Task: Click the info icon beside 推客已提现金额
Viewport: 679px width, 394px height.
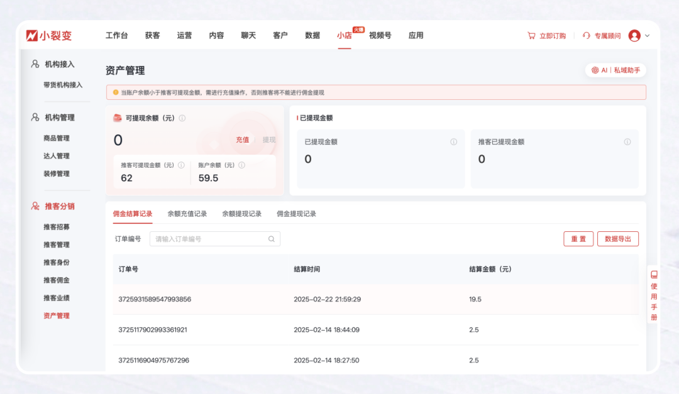Action: 627,142
